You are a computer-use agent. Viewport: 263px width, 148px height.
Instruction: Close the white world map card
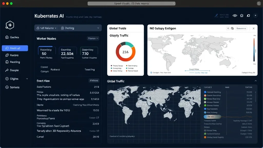[253, 29]
